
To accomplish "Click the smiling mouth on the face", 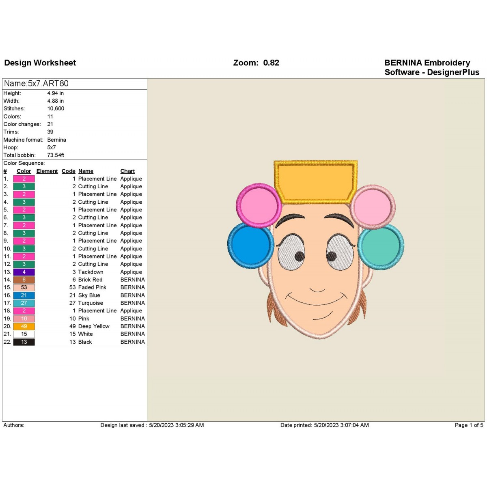I will click(x=317, y=300).
